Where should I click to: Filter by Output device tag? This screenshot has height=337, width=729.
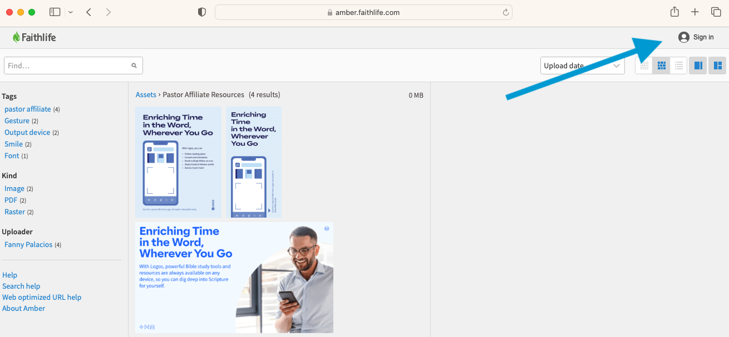pyautogui.click(x=27, y=133)
